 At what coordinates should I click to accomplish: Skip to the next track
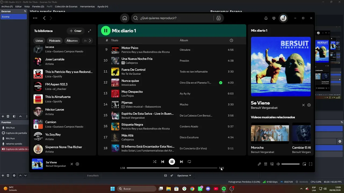181,162
